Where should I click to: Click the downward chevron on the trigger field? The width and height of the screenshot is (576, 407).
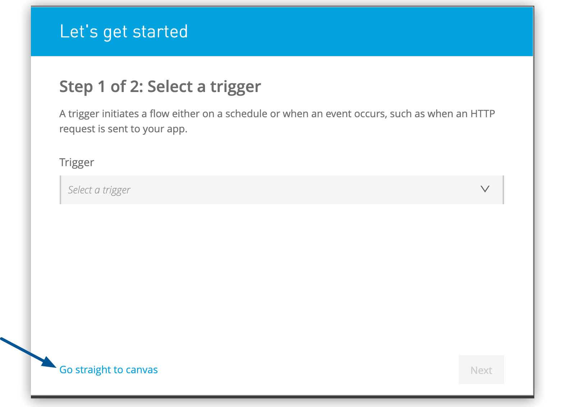click(x=485, y=189)
